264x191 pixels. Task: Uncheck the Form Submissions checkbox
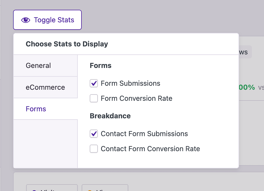point(94,83)
